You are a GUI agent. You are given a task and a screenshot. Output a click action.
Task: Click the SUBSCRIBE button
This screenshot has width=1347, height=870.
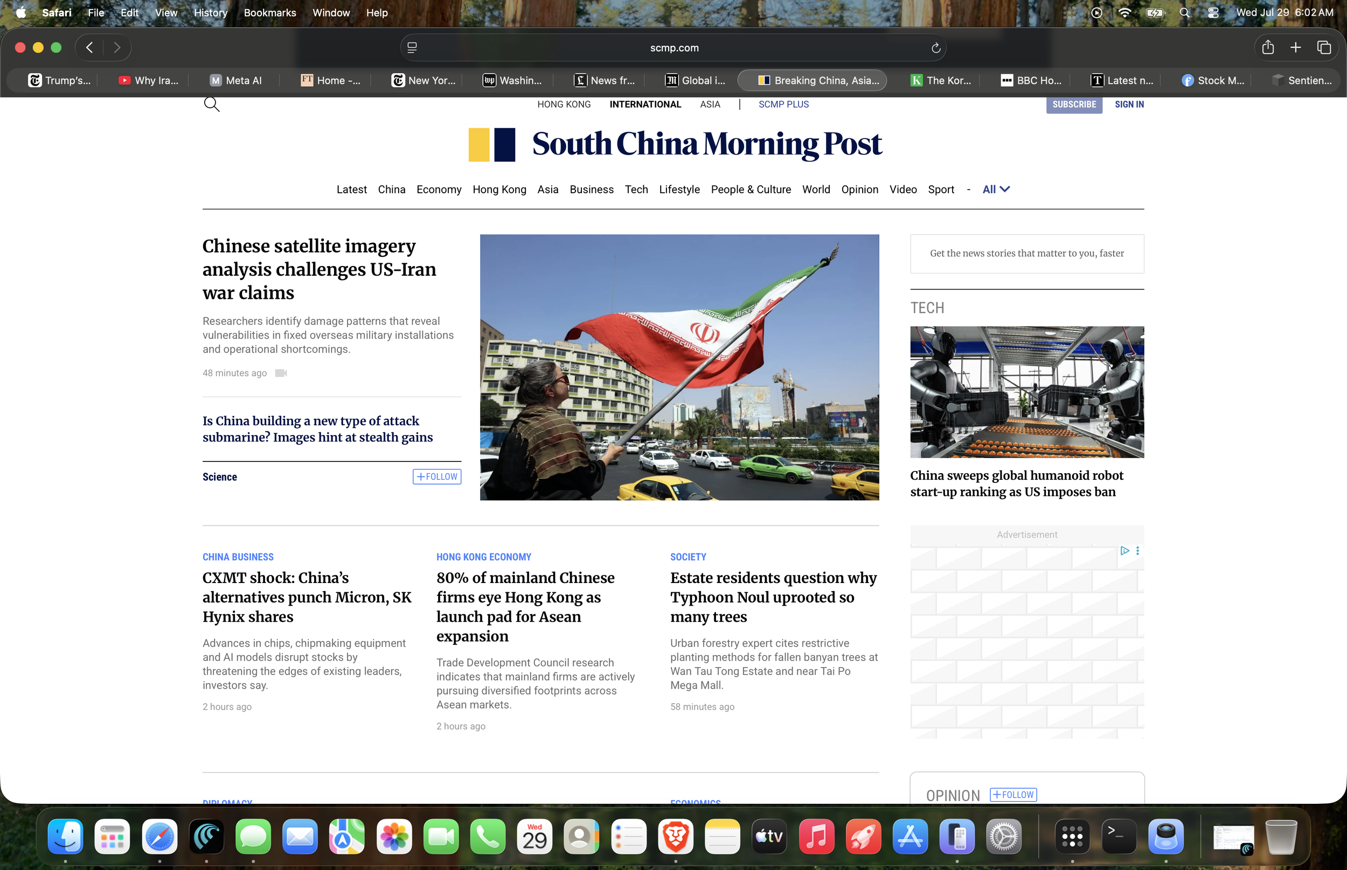[1074, 104]
